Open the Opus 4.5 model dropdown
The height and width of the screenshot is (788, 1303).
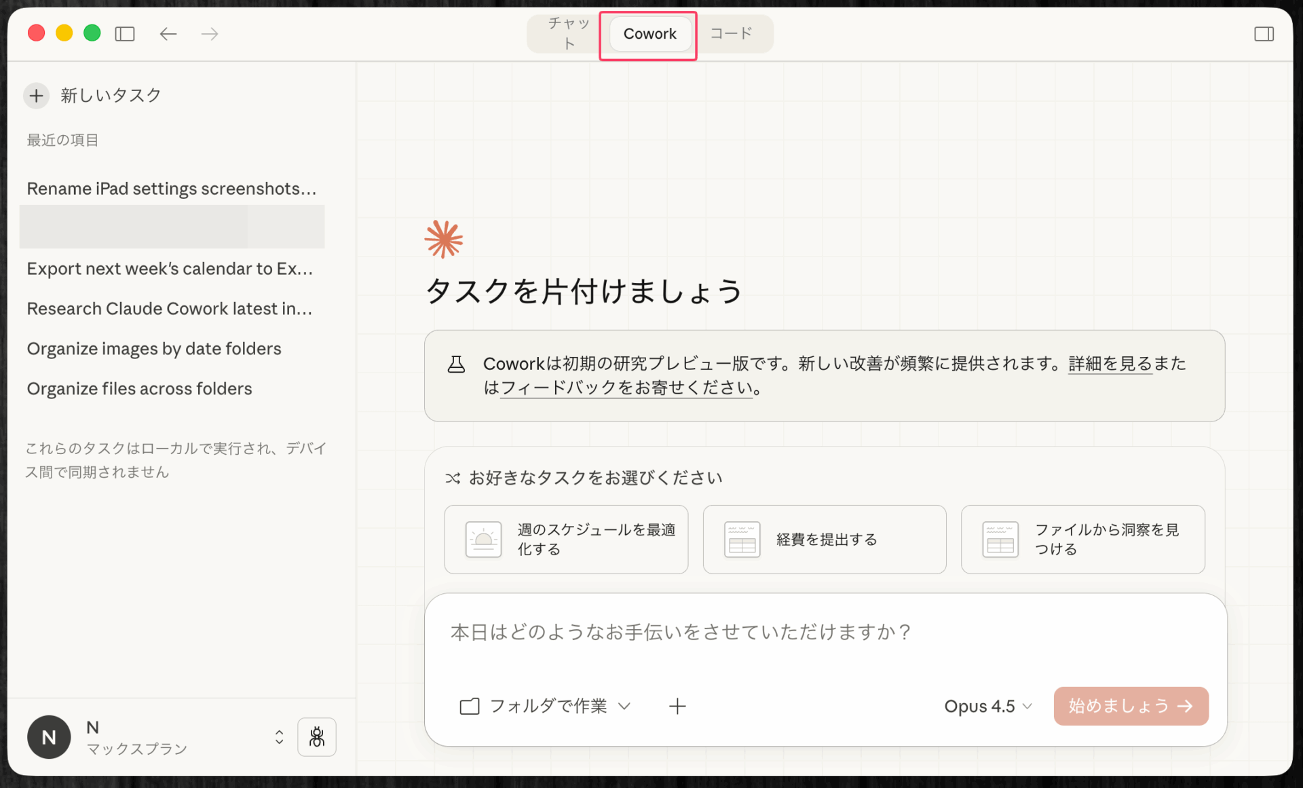coord(987,706)
